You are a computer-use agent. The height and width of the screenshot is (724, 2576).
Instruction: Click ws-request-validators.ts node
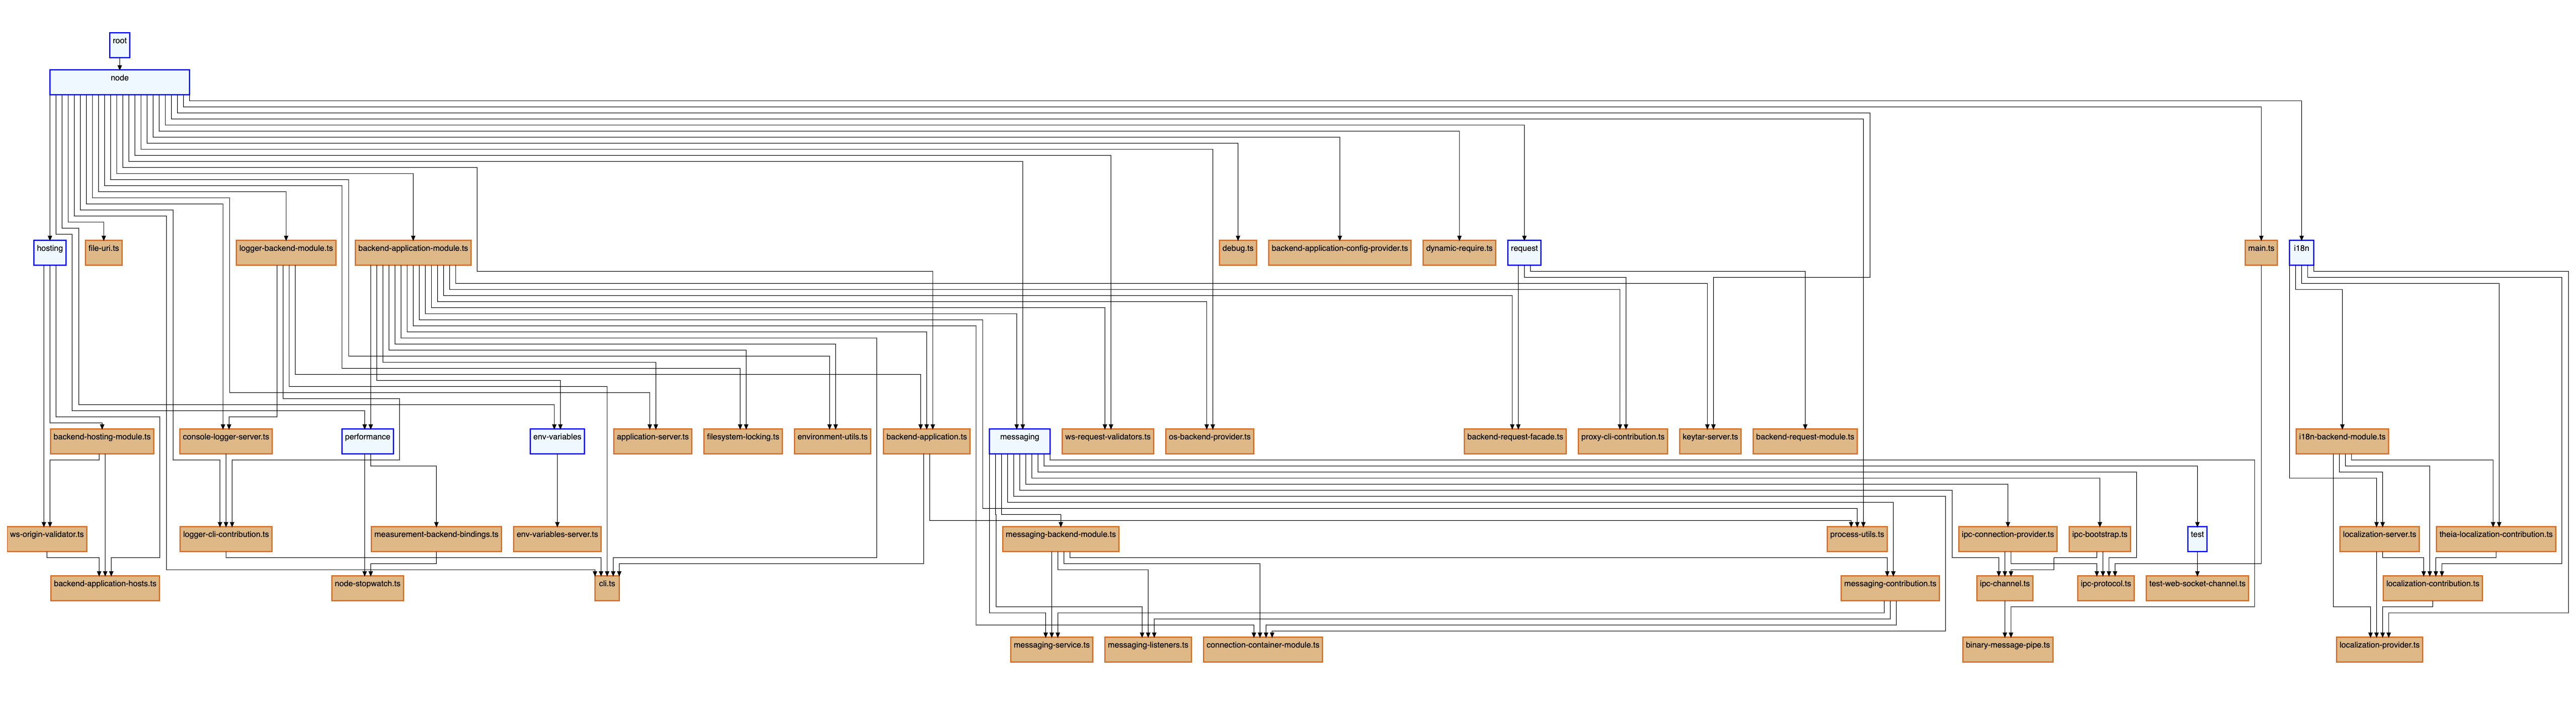click(1107, 441)
